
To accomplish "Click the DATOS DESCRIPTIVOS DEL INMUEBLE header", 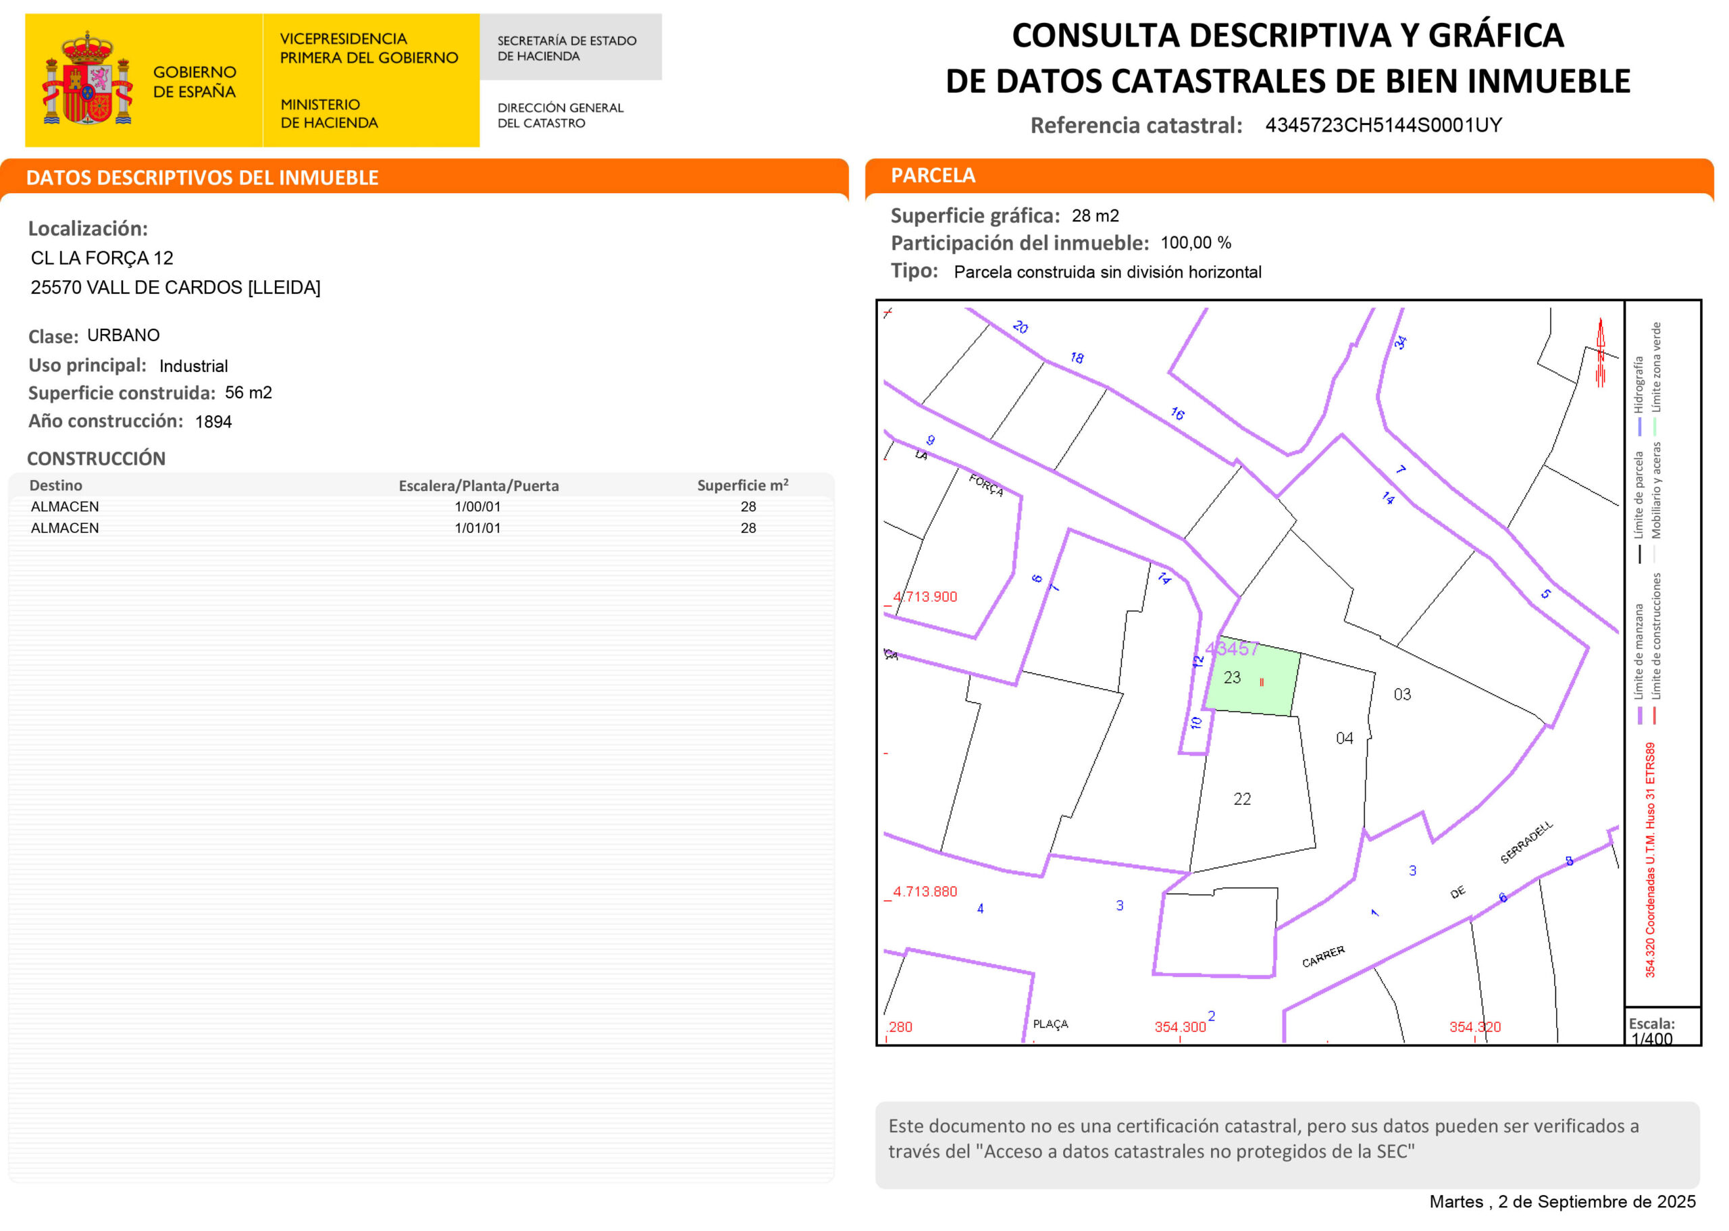I will click(x=202, y=178).
